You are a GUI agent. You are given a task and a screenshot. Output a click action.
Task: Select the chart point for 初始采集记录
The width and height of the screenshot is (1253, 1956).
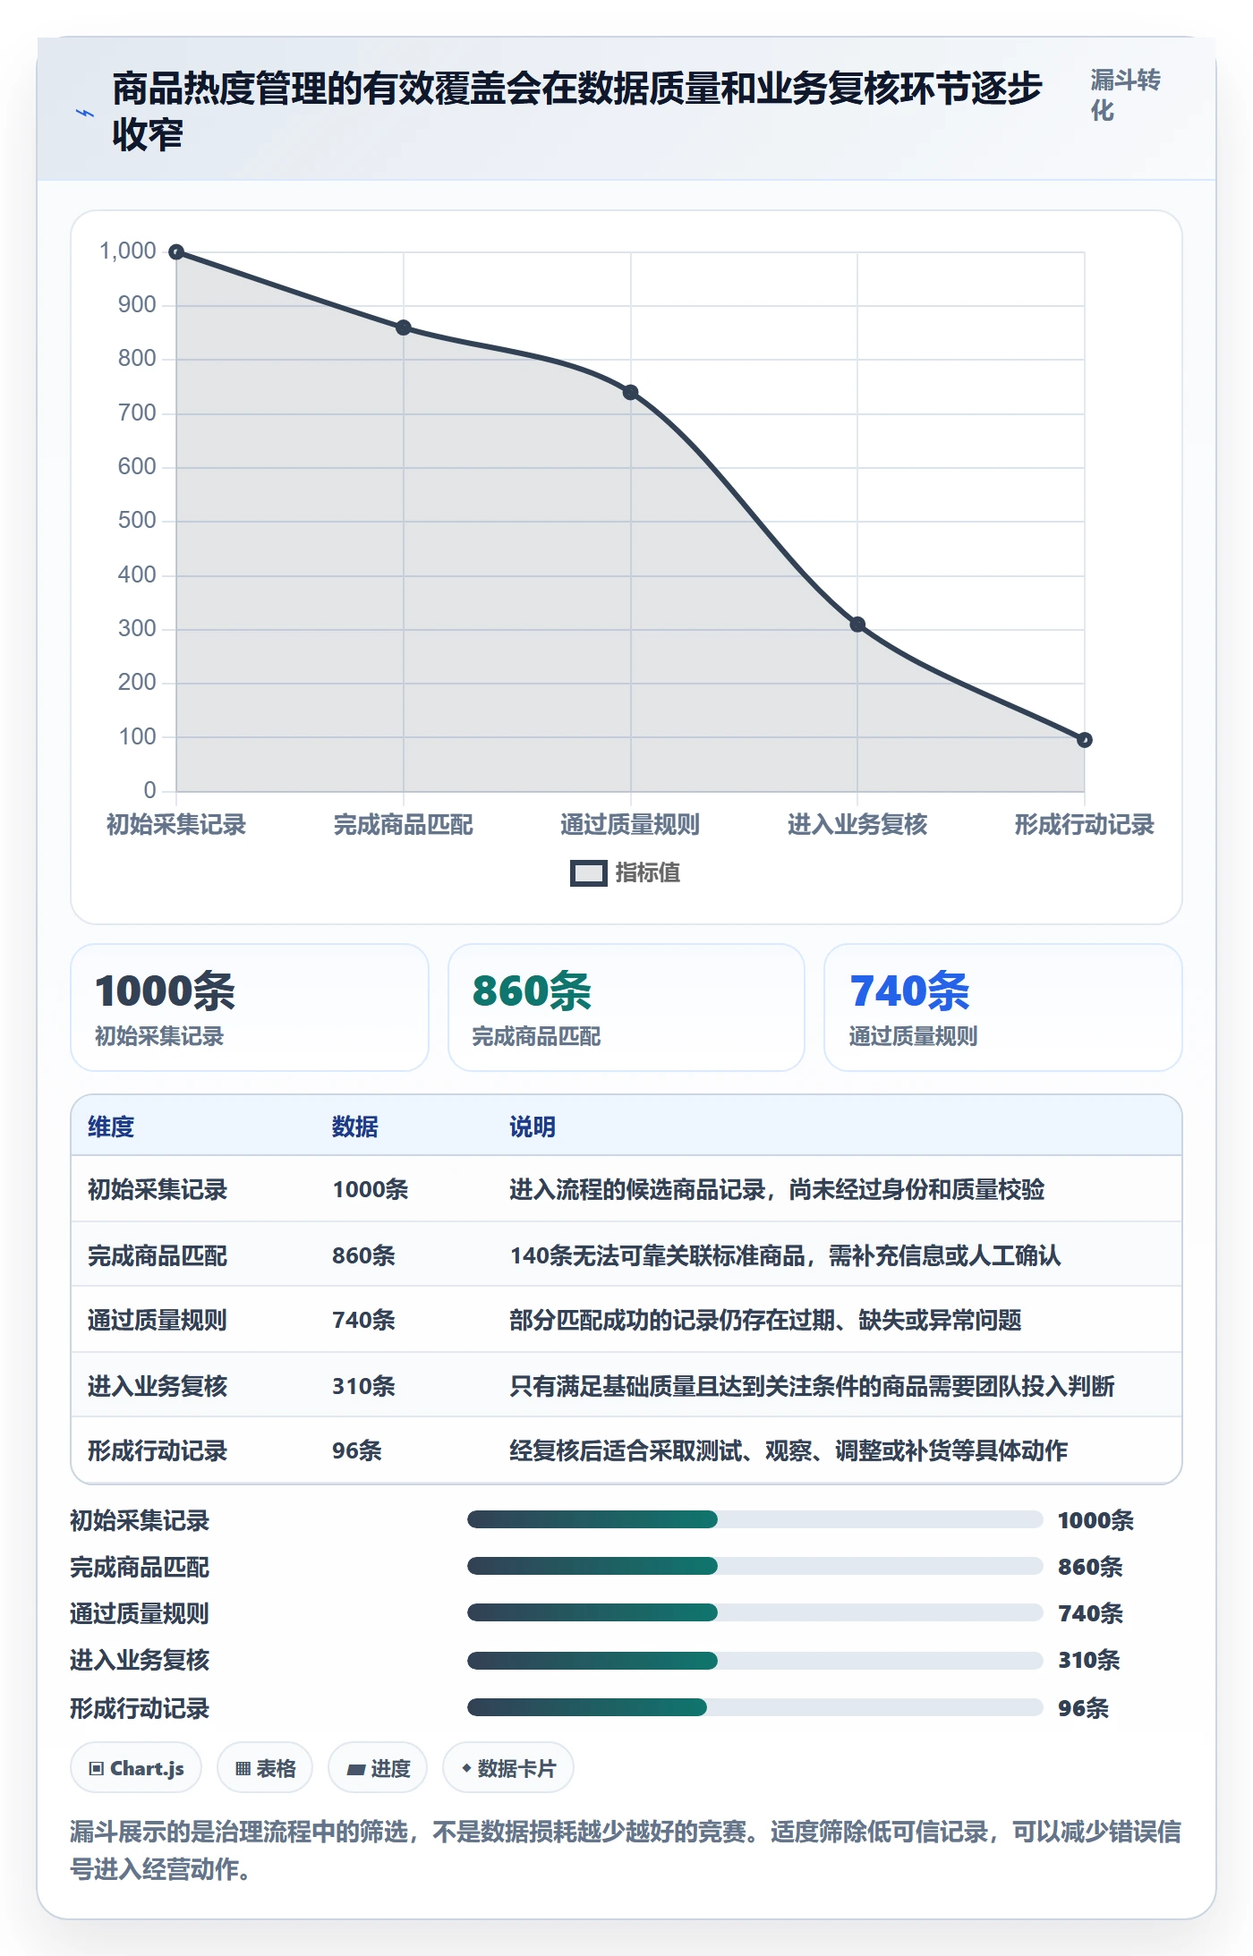(x=176, y=252)
